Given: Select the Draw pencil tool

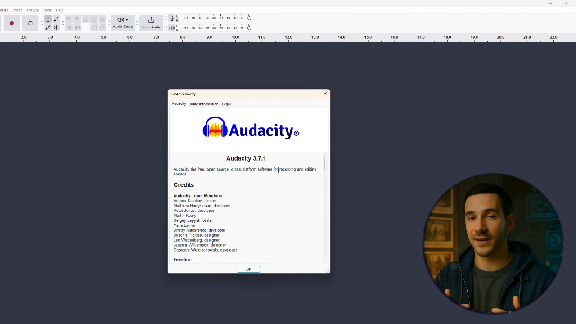Looking at the screenshot, I should coord(48,27).
